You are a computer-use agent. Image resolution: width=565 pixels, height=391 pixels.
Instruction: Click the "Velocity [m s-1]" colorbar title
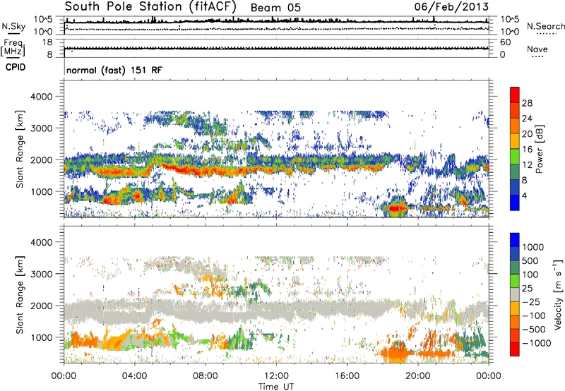[x=558, y=294]
